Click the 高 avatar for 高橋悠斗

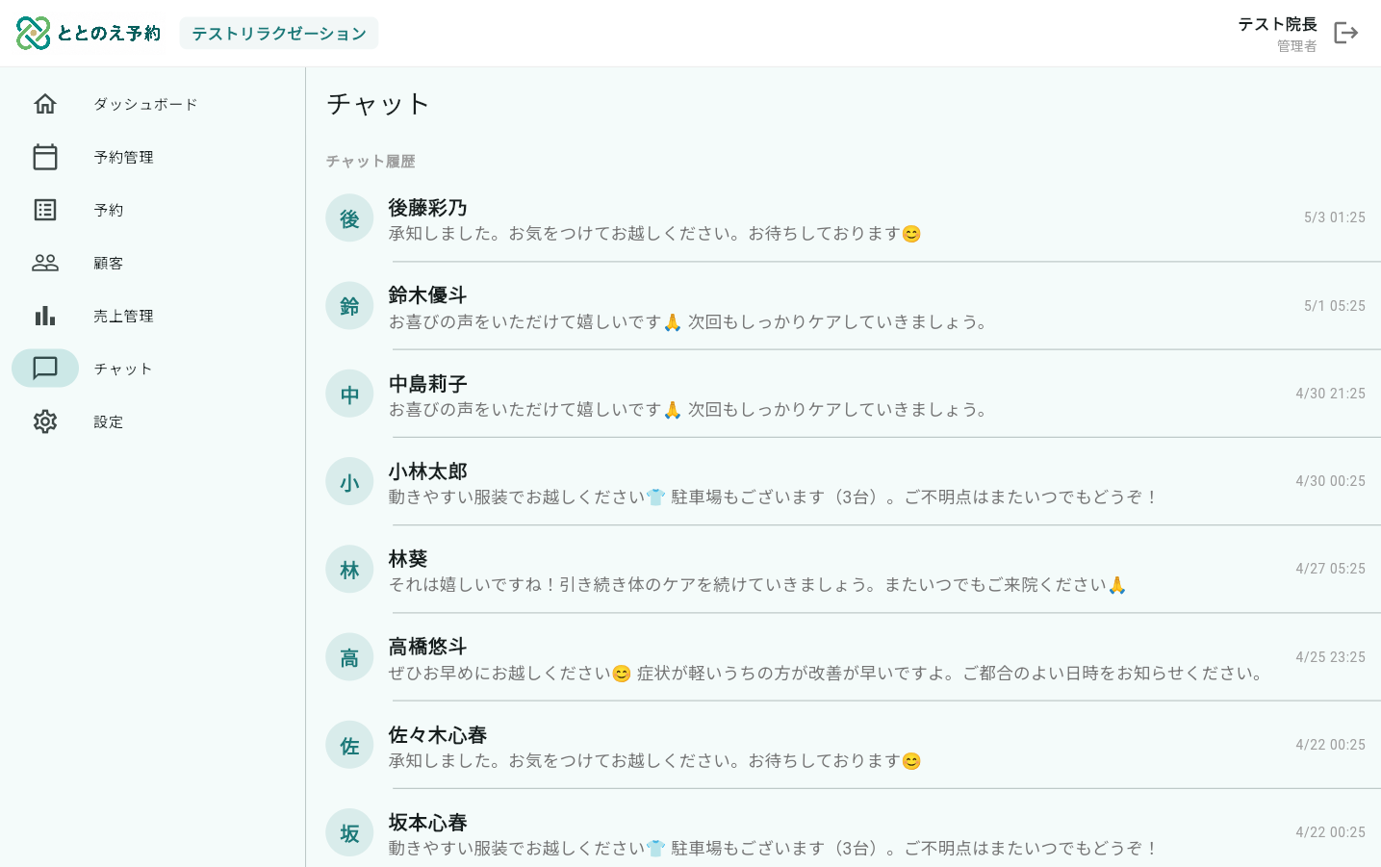349,657
